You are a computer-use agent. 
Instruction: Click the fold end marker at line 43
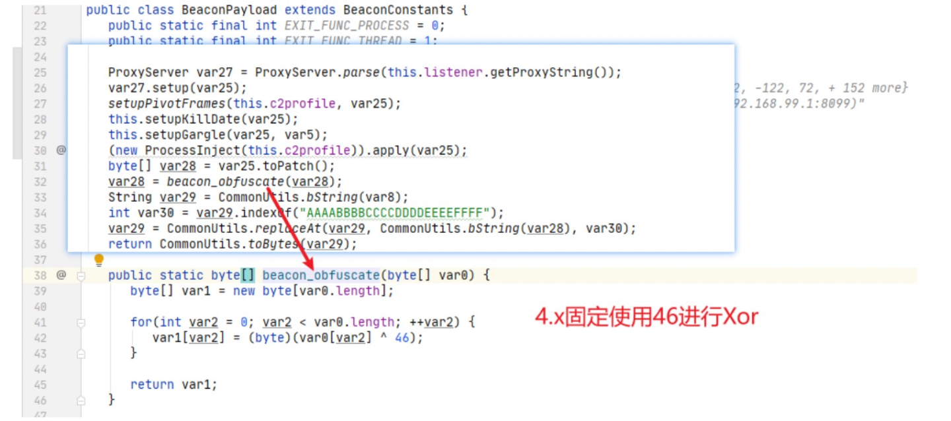pyautogui.click(x=81, y=354)
